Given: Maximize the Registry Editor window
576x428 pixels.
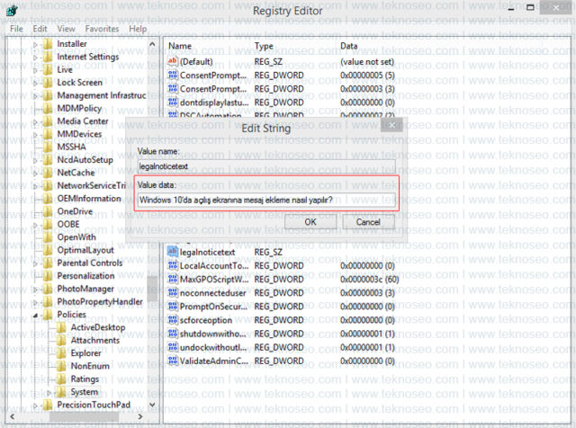Looking at the screenshot, I should tap(530, 7).
